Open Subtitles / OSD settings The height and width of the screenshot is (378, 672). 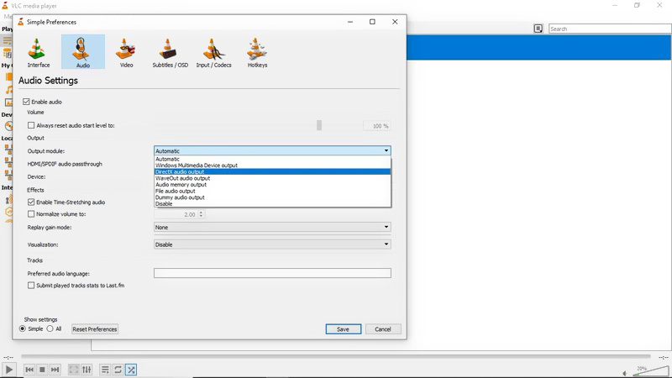tap(170, 52)
